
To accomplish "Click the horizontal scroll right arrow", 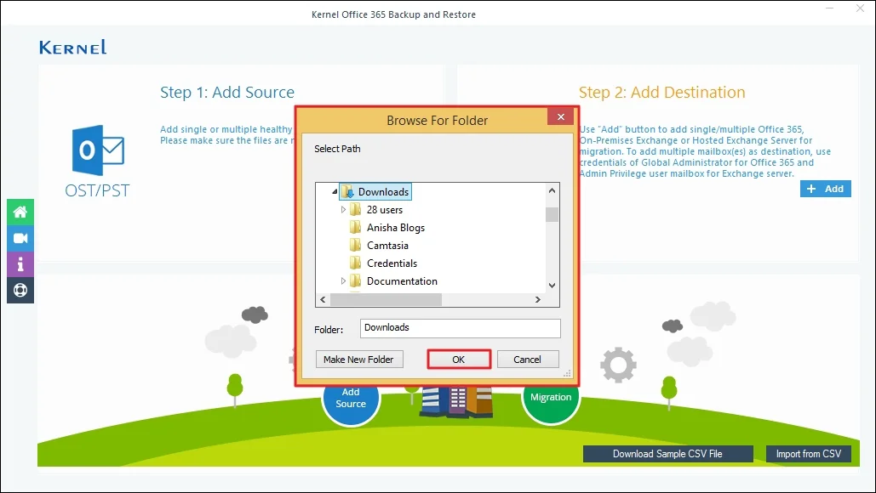I will click(x=537, y=300).
